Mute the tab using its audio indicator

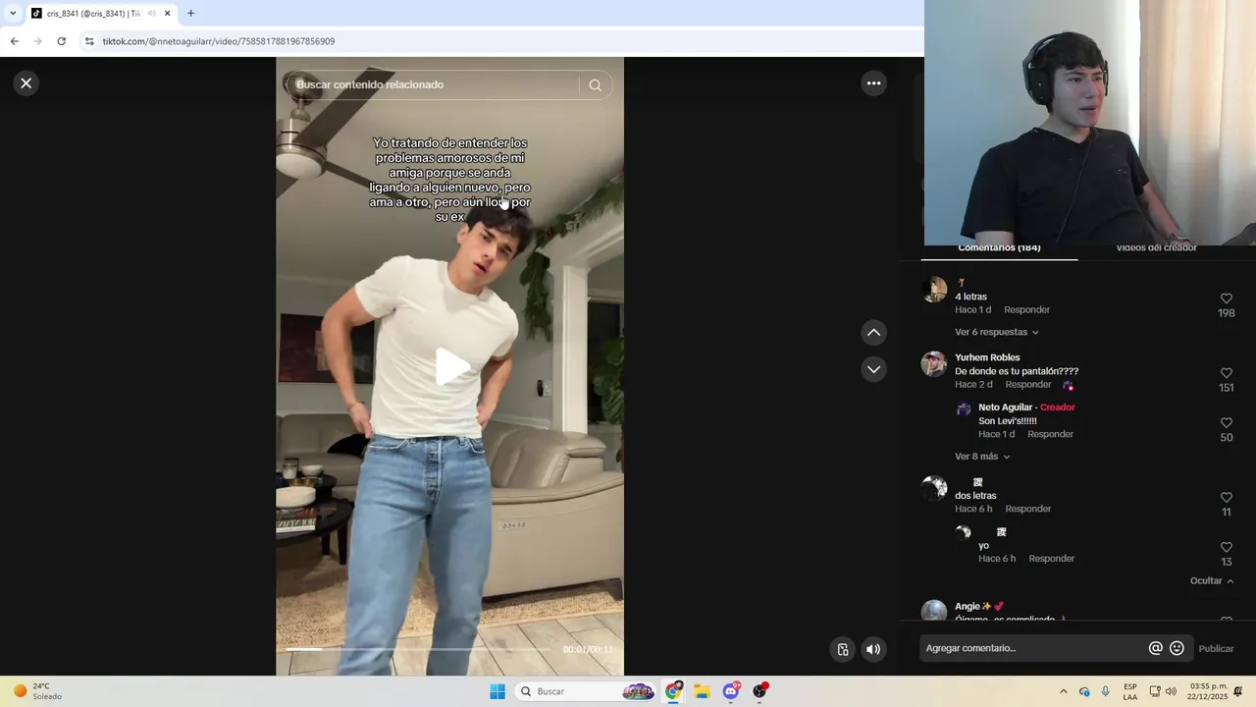click(x=151, y=14)
